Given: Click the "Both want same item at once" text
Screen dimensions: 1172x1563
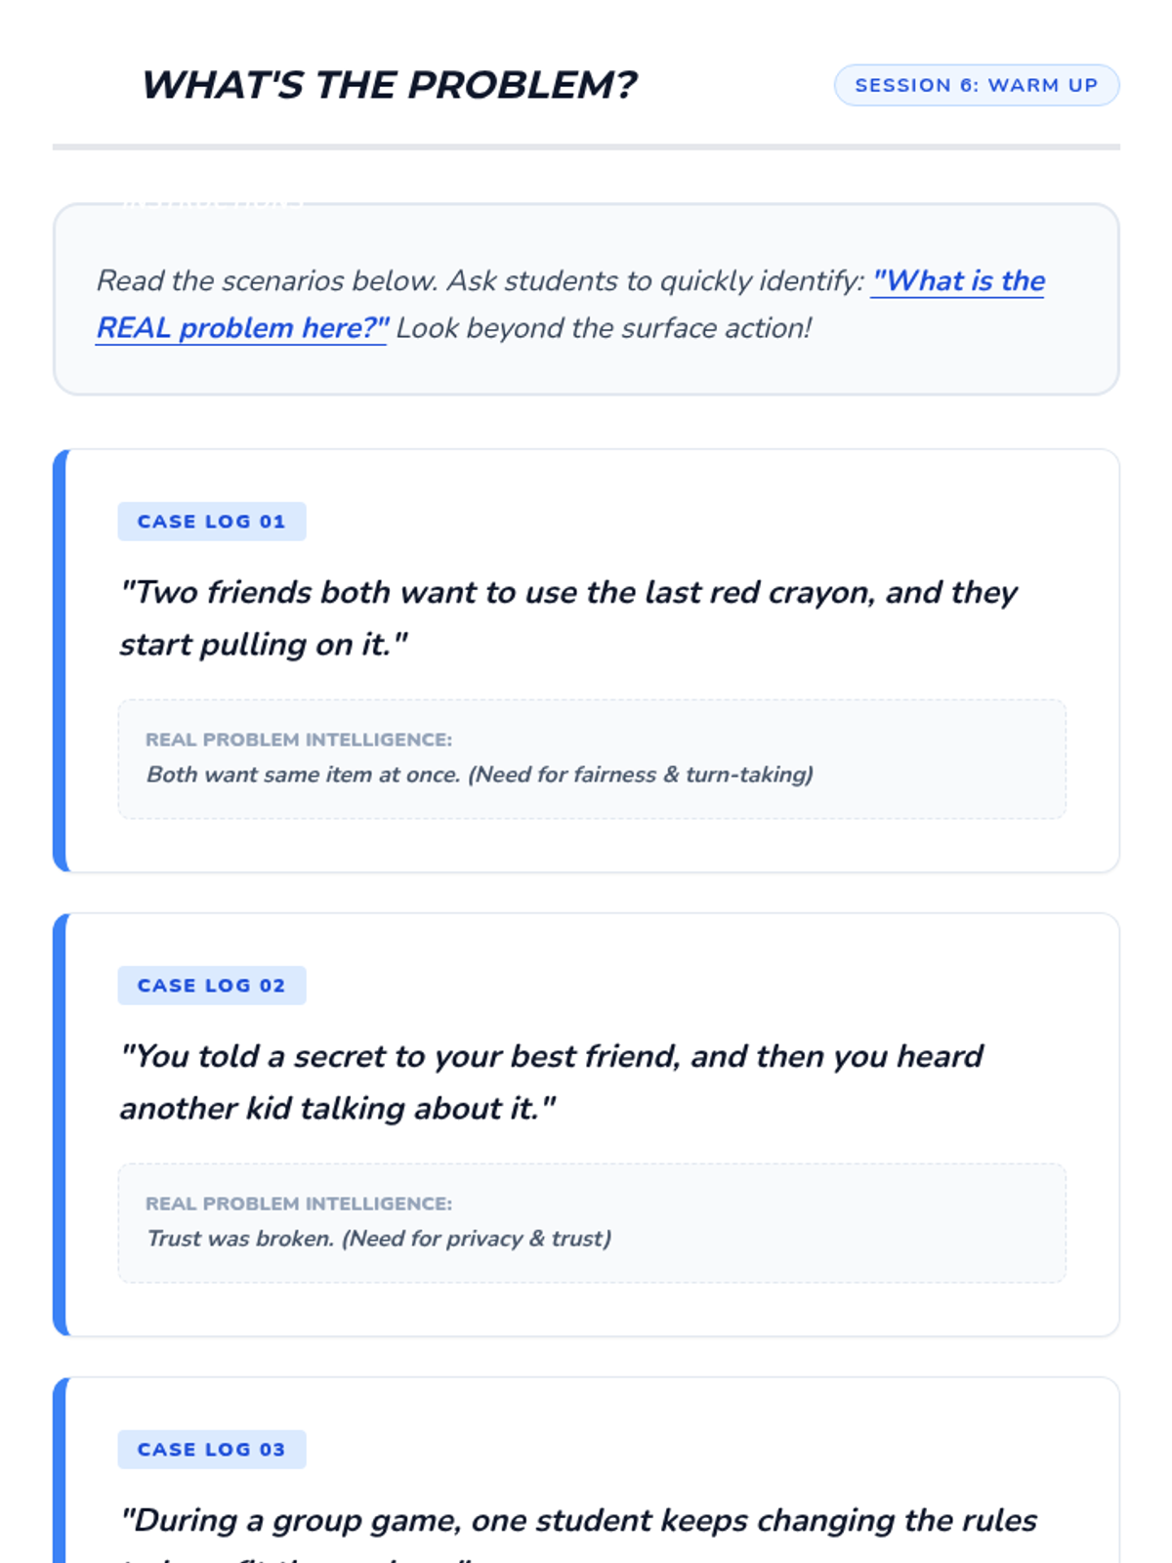Looking at the screenshot, I should (x=304, y=775).
